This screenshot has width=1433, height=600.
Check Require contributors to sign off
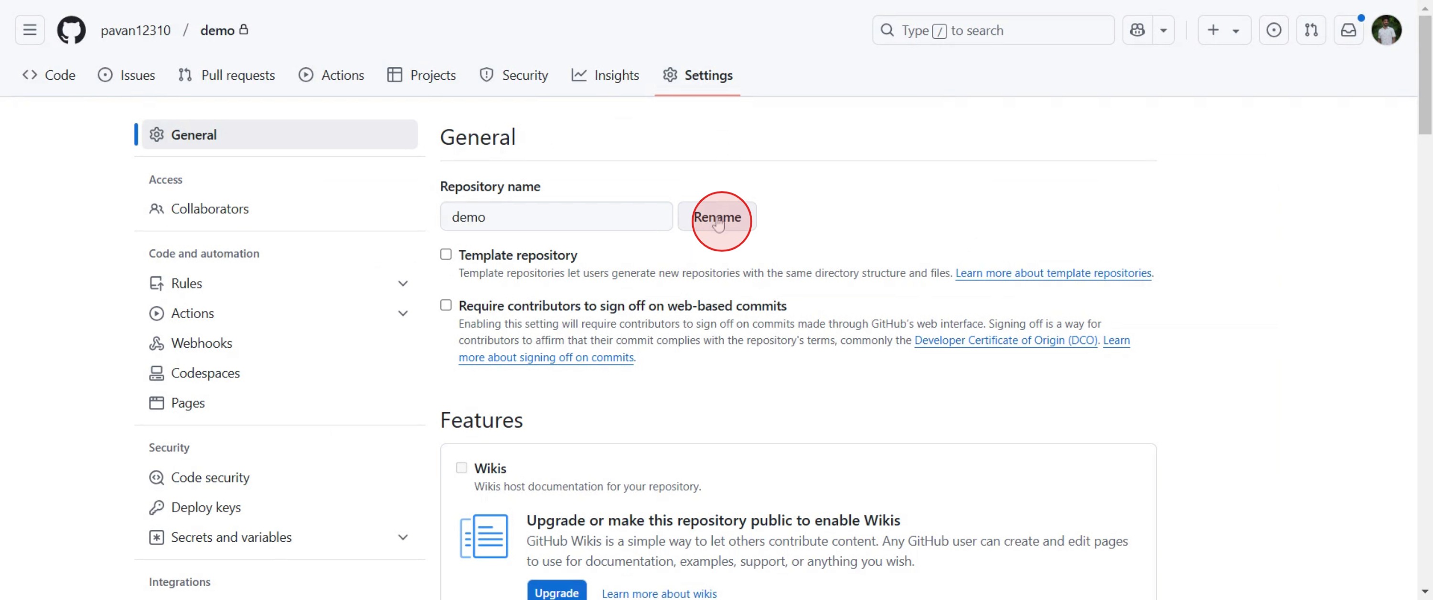pos(446,305)
